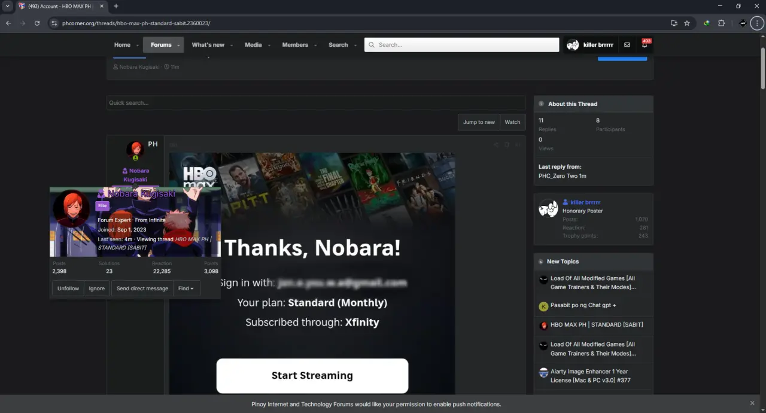Screen dimensions: 766x413
Task: Expand the Media dropdown arrow
Action: [269, 45]
